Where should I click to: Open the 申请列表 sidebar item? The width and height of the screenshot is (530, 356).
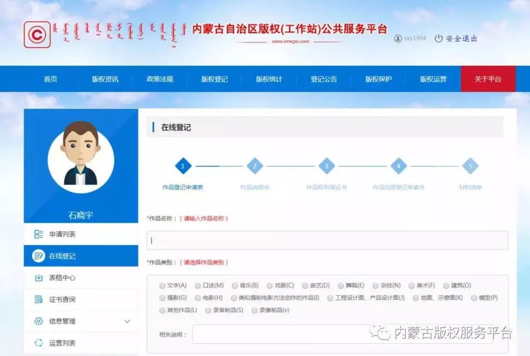tap(81, 234)
